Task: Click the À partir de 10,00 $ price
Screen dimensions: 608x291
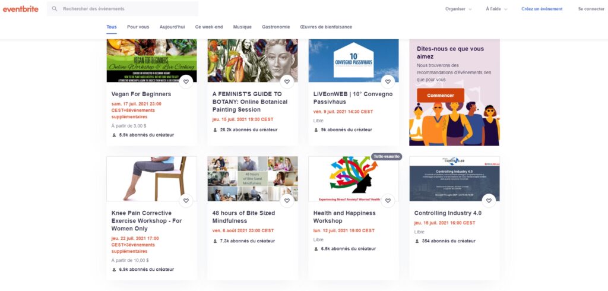Action: 130,260
